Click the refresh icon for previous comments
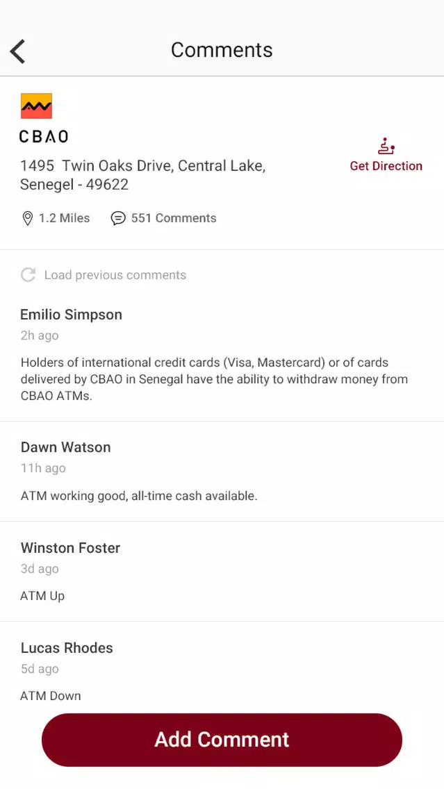Screen dimensions: 444x789 [x=28, y=275]
